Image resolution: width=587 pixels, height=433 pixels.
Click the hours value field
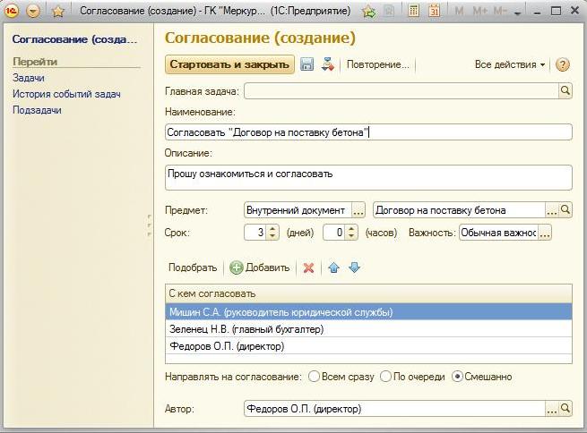pos(334,233)
